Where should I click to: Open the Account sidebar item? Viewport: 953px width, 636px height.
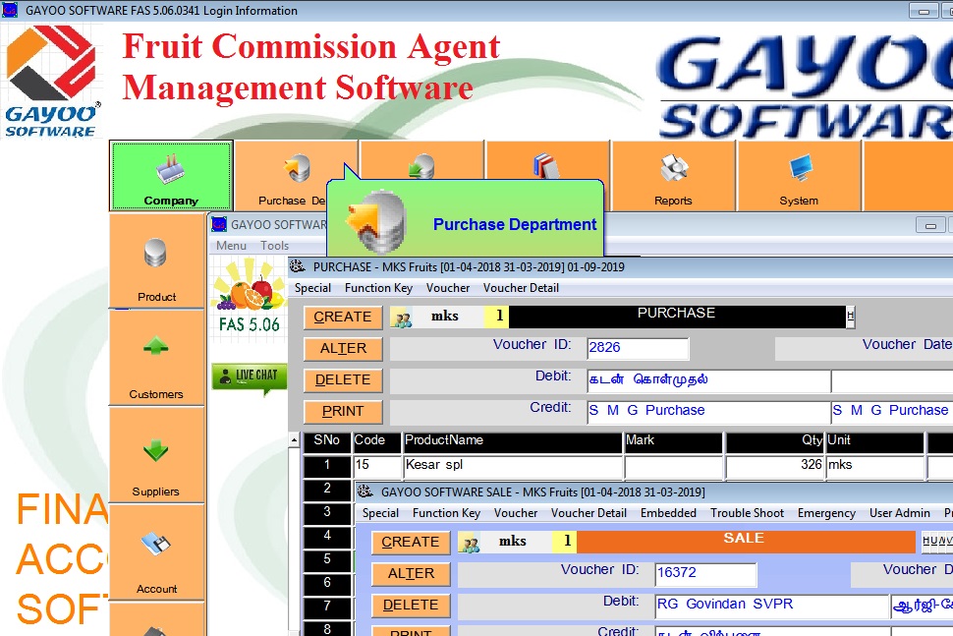156,552
